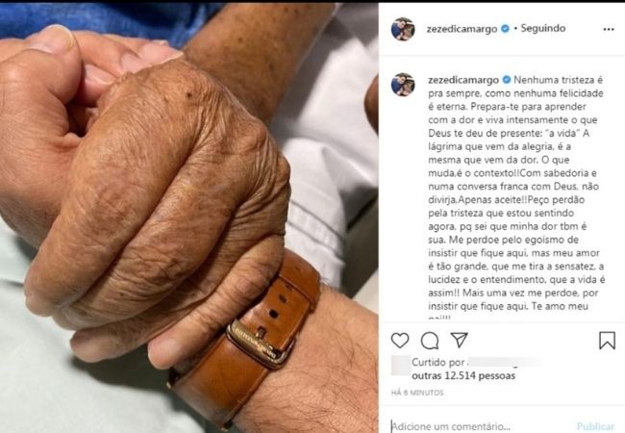Save post with the bookmark icon
Image resolution: width=625 pixels, height=433 pixels.
(607, 341)
